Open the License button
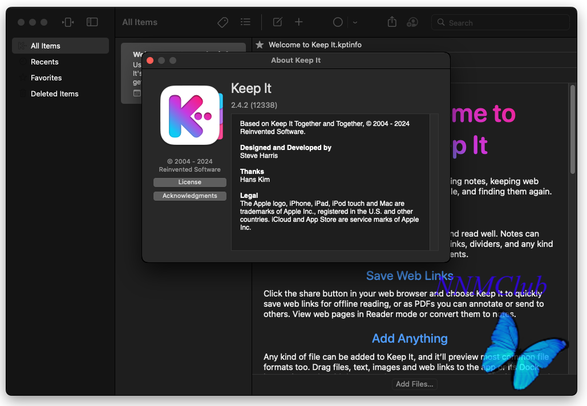The height and width of the screenshot is (406, 587). pyautogui.click(x=190, y=182)
